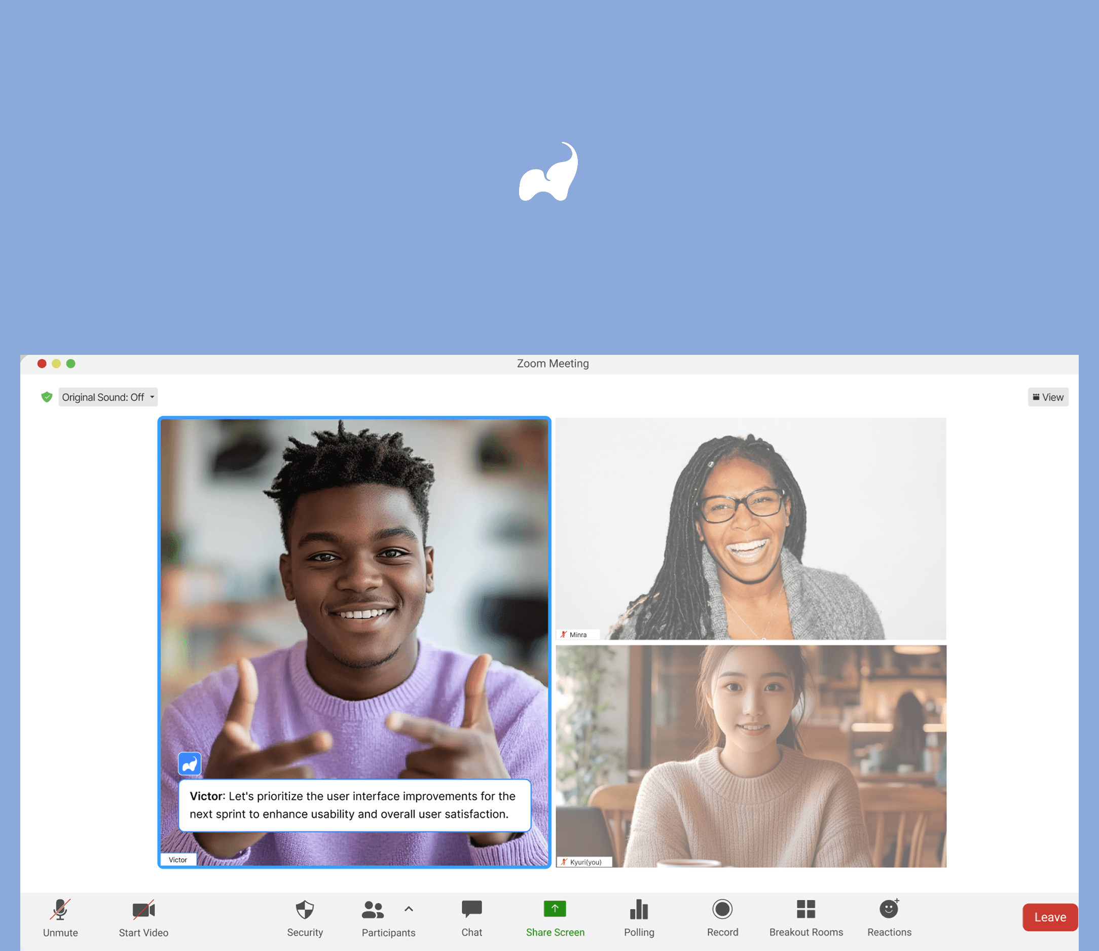Open the View layout menu
This screenshot has width=1099, height=951.
point(1048,397)
